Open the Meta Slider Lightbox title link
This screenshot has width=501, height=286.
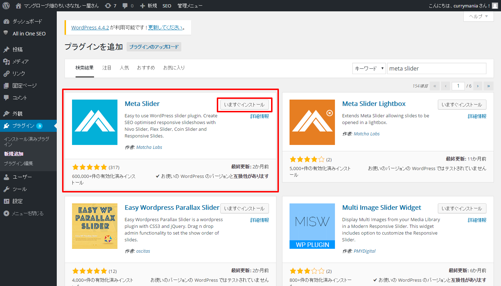coord(374,104)
